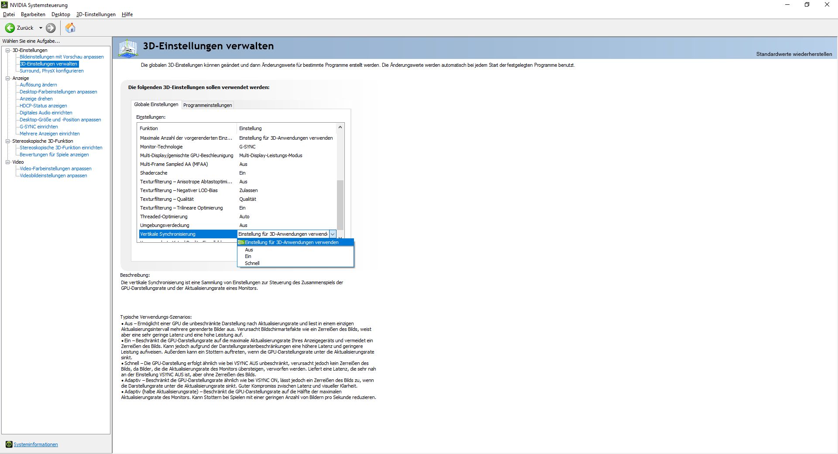Open the Bearbeiten menu
The width and height of the screenshot is (838, 454).
coord(33,14)
